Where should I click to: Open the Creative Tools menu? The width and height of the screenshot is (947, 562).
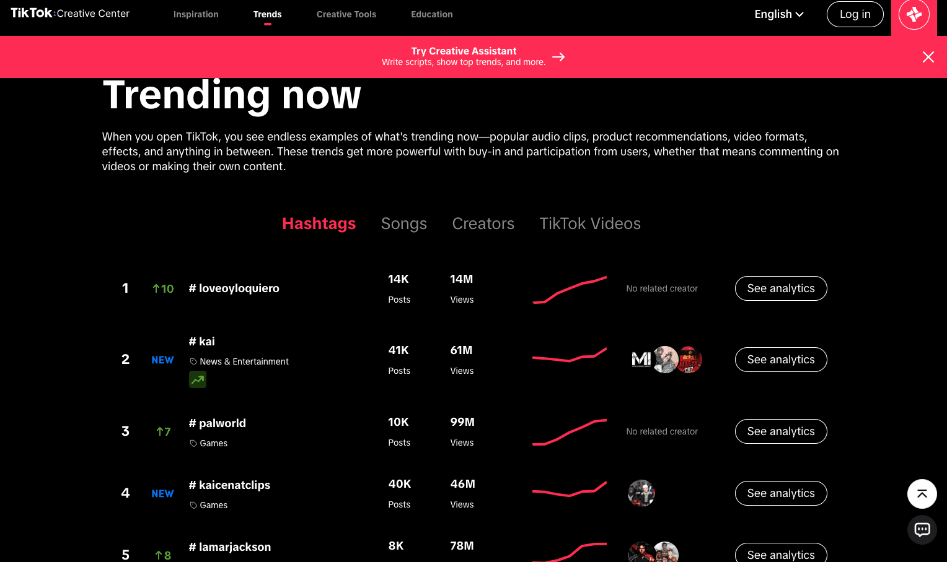346,14
